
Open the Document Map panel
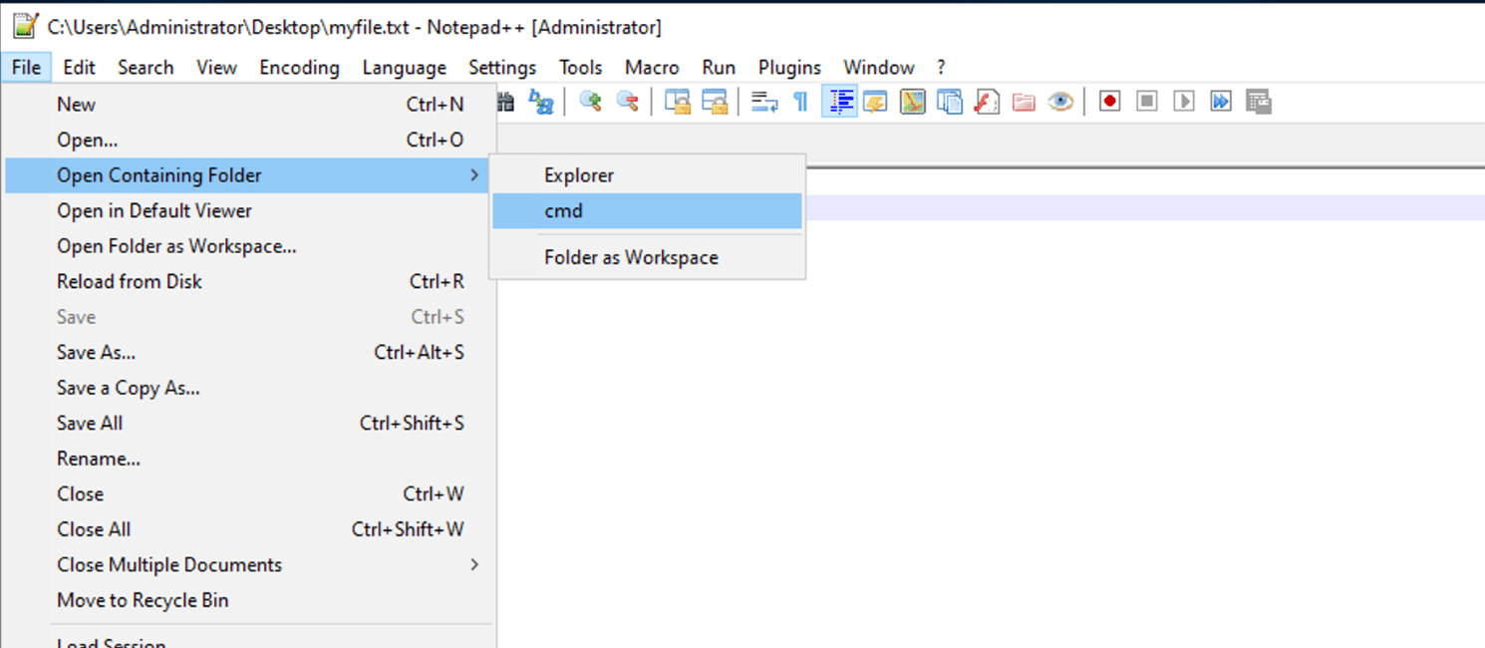coord(912,101)
